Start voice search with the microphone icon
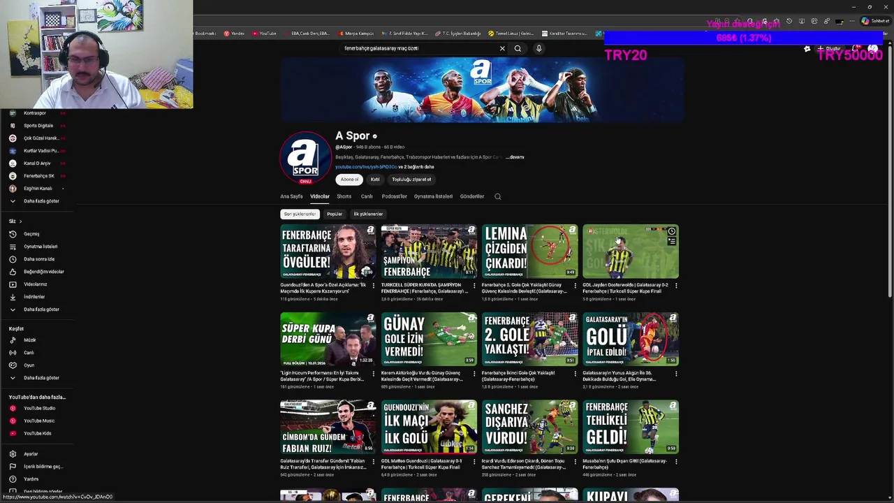 point(538,48)
